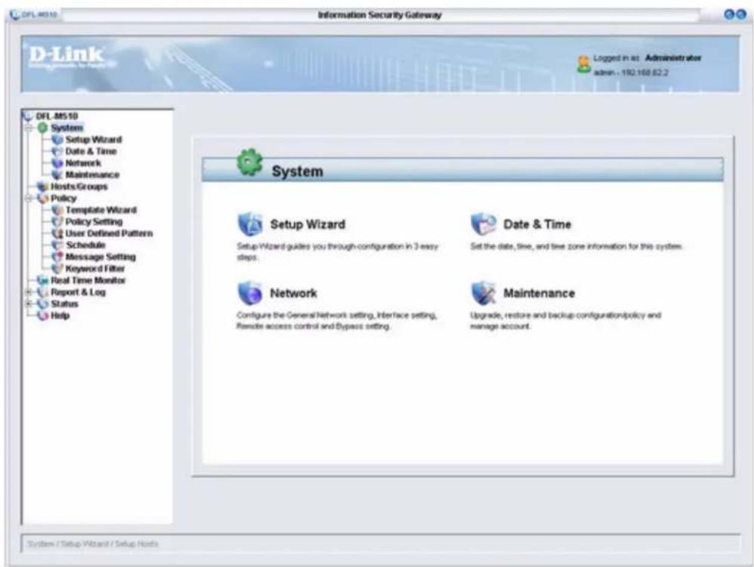The image size is (754, 567).
Task: Open the Maintenance heading link
Action: pyautogui.click(x=539, y=293)
